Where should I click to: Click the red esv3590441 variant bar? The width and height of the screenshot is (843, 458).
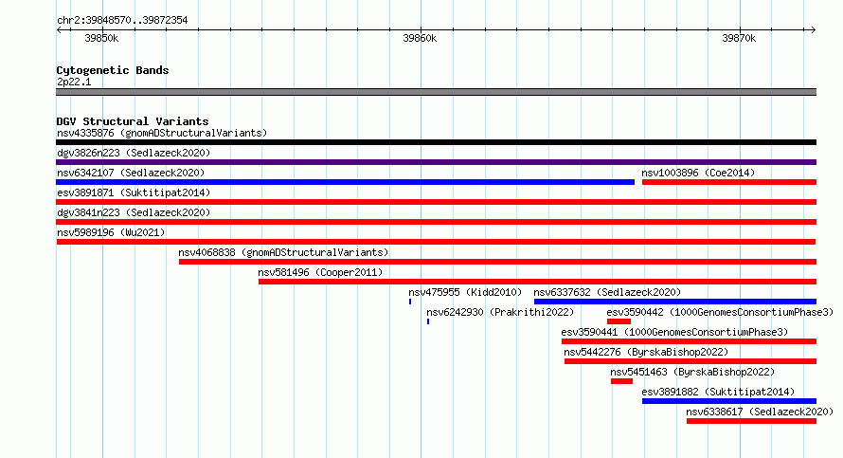pyautogui.click(x=690, y=341)
